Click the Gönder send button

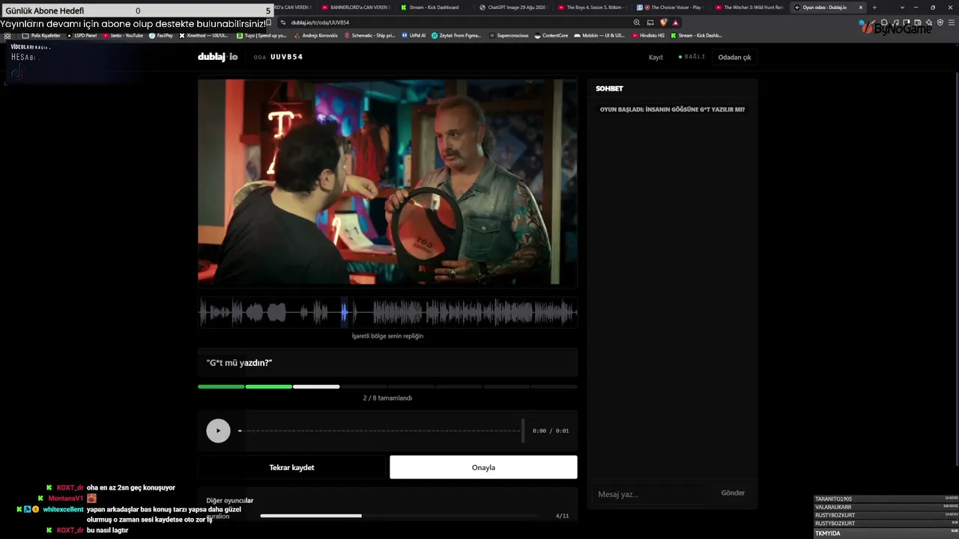click(733, 493)
